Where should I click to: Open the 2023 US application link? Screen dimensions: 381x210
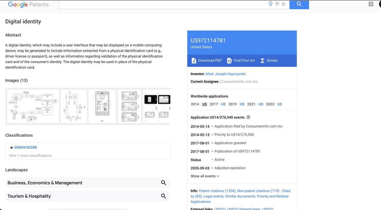(280, 104)
